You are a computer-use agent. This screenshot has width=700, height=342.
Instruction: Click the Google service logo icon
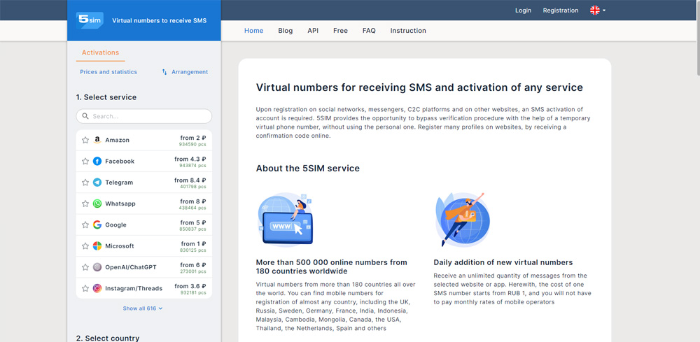coord(97,225)
